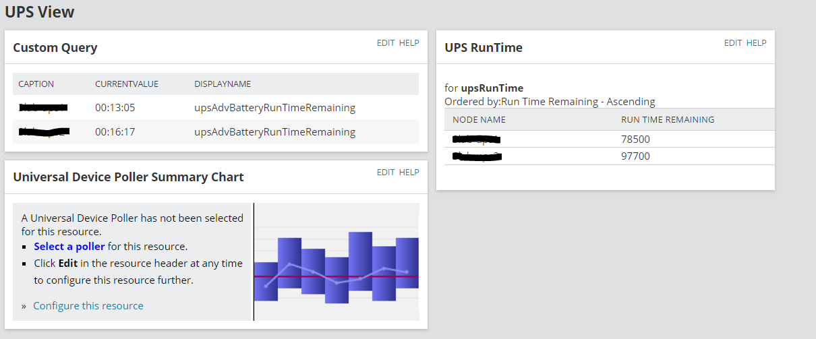Open Help for Custom Query panel
Image resolution: width=816 pixels, height=339 pixels.
click(x=409, y=43)
